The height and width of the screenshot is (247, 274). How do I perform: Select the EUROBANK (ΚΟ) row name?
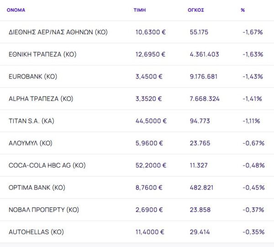(x=33, y=76)
